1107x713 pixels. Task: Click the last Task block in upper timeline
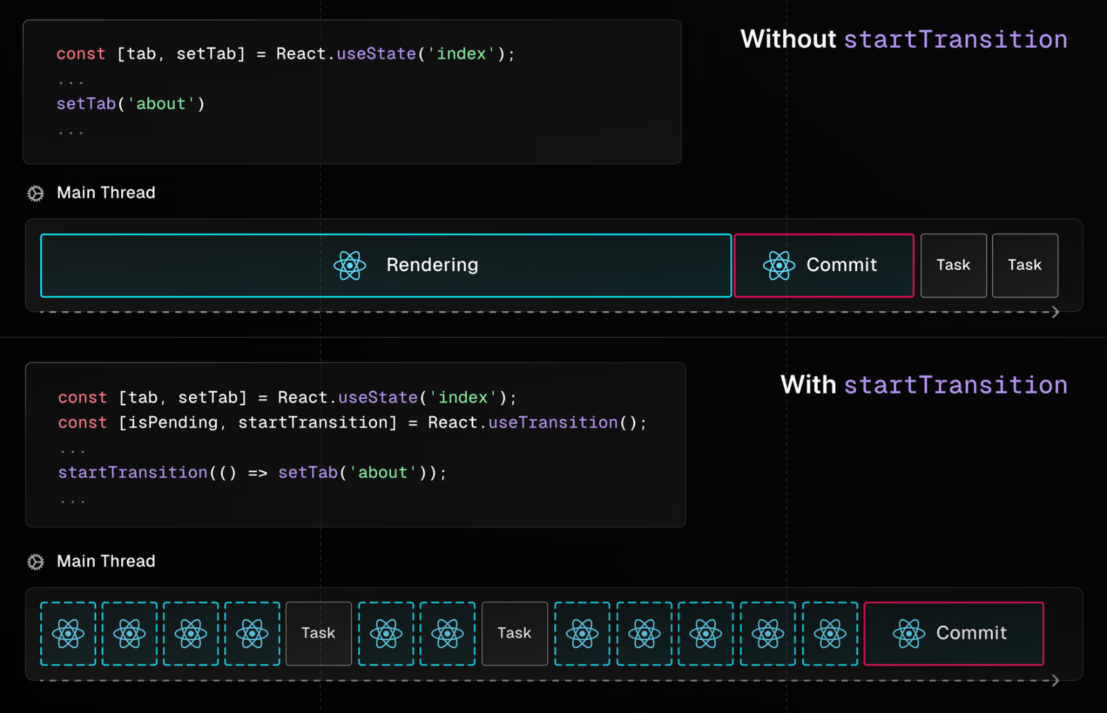point(1025,266)
